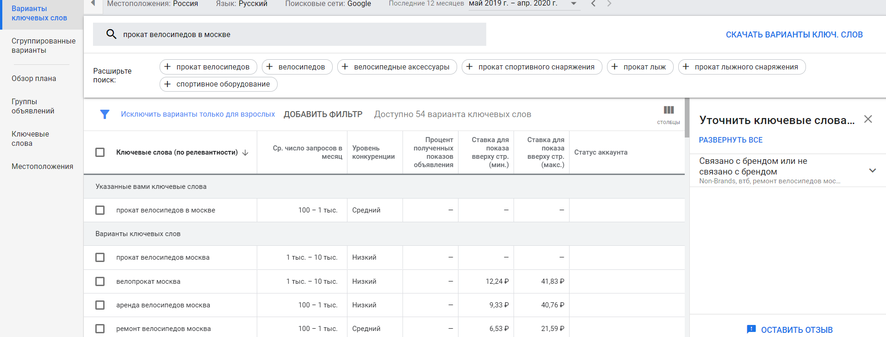Screen dimensions: 886x337
Task: Click the '6,53 ₽' bid cell
Action: coord(499,329)
